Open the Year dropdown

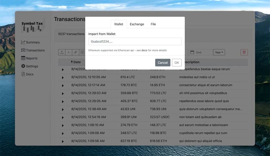[x=219, y=52]
